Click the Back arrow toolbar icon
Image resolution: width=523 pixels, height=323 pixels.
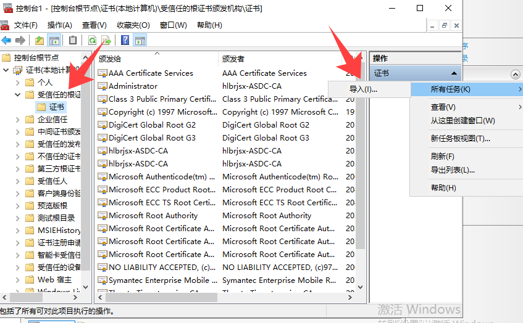[7, 40]
